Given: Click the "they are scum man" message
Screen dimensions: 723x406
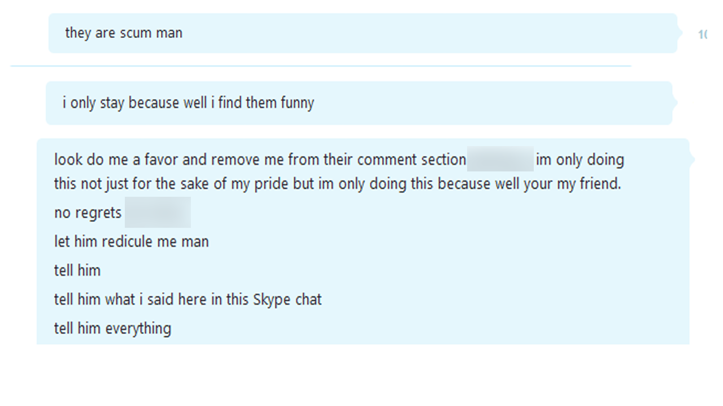Looking at the screenshot, I should (x=124, y=33).
